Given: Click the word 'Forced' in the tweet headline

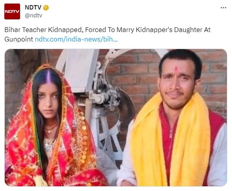Looking at the screenshot, I should coord(91,30).
